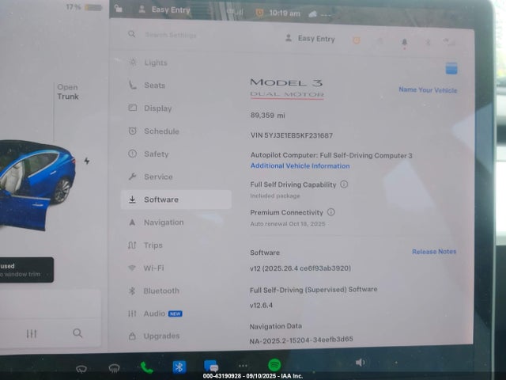The width and height of the screenshot is (506, 380).
Task: Tap the volume speaker icon
Action: (x=361, y=363)
